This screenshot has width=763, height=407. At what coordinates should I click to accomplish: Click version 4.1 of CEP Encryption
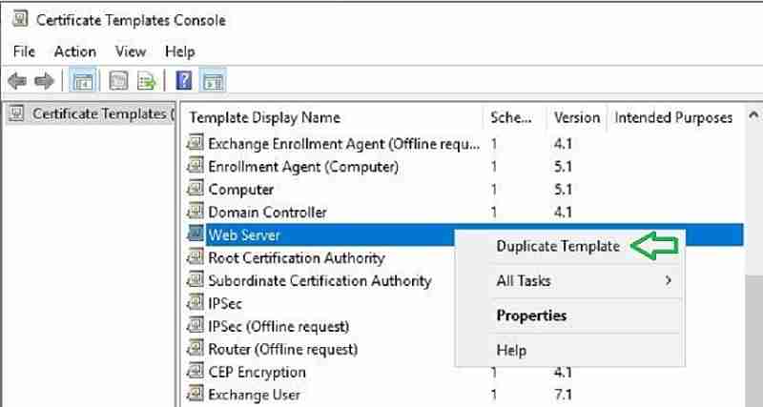(563, 373)
